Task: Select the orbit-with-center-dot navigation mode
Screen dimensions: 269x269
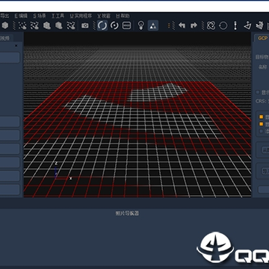Action: click(114, 25)
